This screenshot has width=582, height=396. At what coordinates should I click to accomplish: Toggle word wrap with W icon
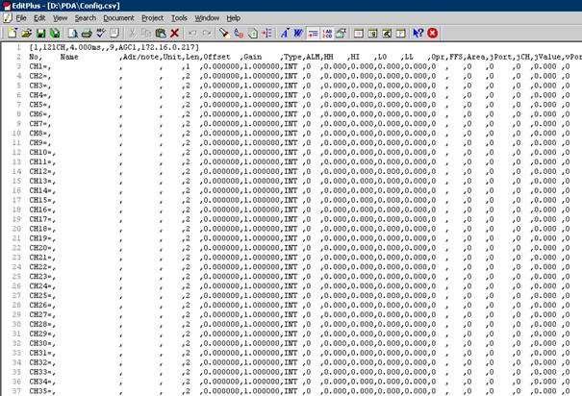pos(298,33)
